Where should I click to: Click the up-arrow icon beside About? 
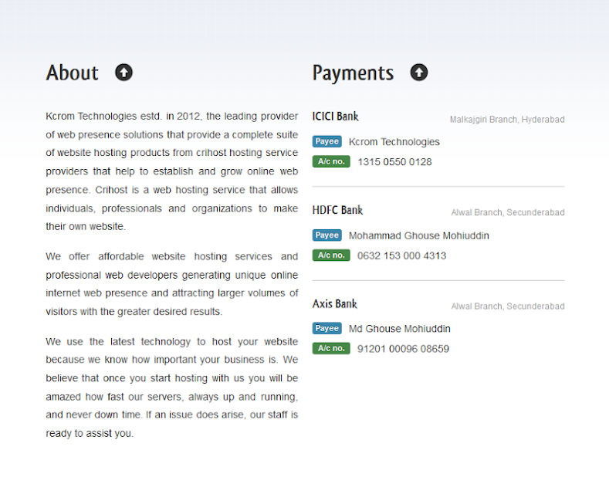tap(124, 73)
